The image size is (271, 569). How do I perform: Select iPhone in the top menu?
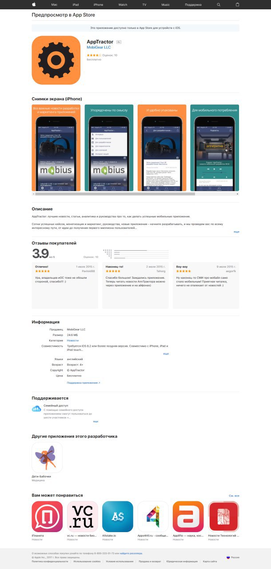pyautogui.click(x=98, y=4)
